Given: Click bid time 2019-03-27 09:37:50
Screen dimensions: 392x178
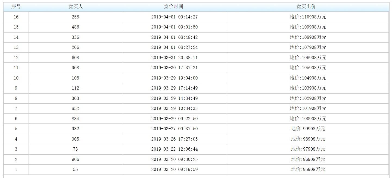Looking at the screenshot, I should coord(174,129).
